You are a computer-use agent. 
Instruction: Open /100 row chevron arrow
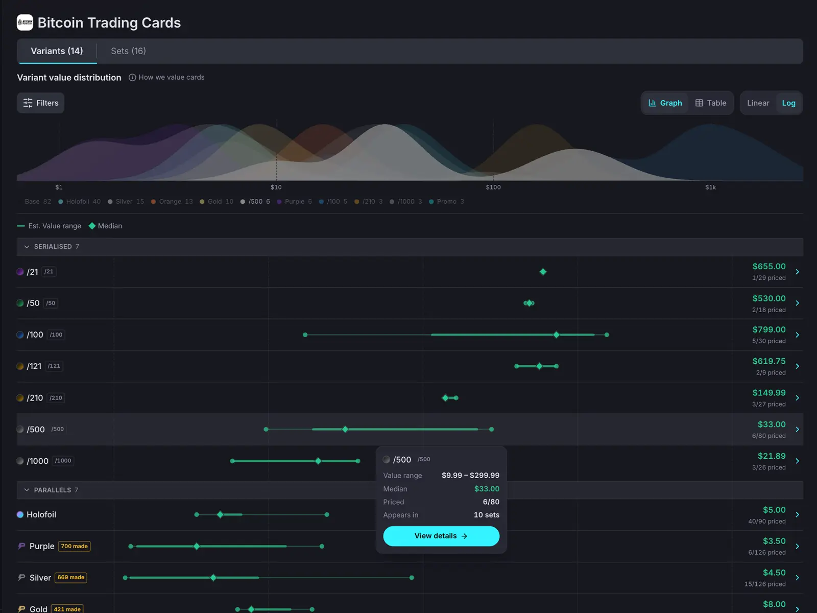click(797, 335)
